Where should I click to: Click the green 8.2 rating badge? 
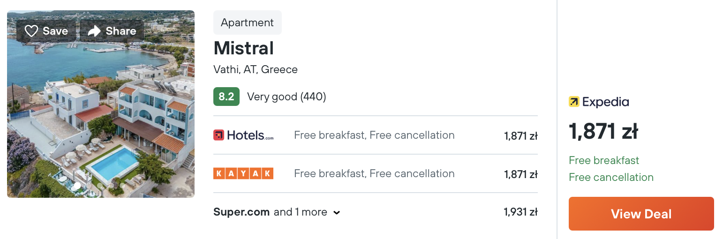[x=226, y=97]
